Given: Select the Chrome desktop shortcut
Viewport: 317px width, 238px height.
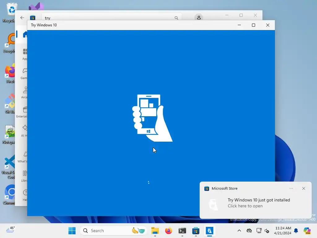Looking at the screenshot, I should [x=9, y=195].
